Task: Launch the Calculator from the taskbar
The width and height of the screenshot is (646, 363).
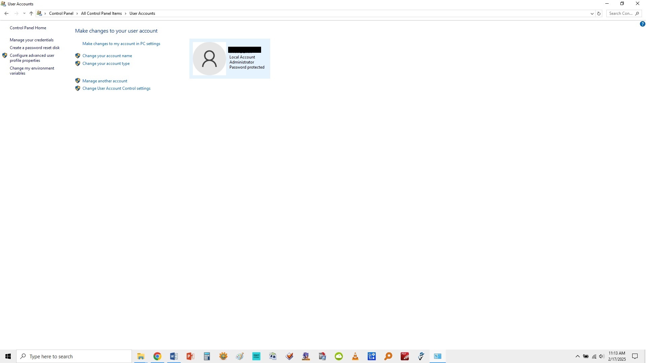Action: [x=207, y=356]
